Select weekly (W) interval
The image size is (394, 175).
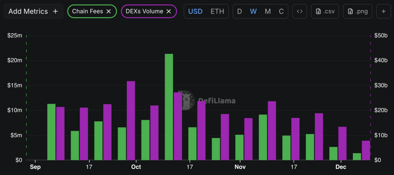tap(253, 12)
